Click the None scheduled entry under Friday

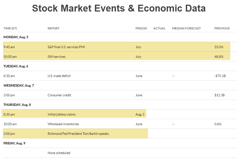pyautogui.click(x=59, y=153)
